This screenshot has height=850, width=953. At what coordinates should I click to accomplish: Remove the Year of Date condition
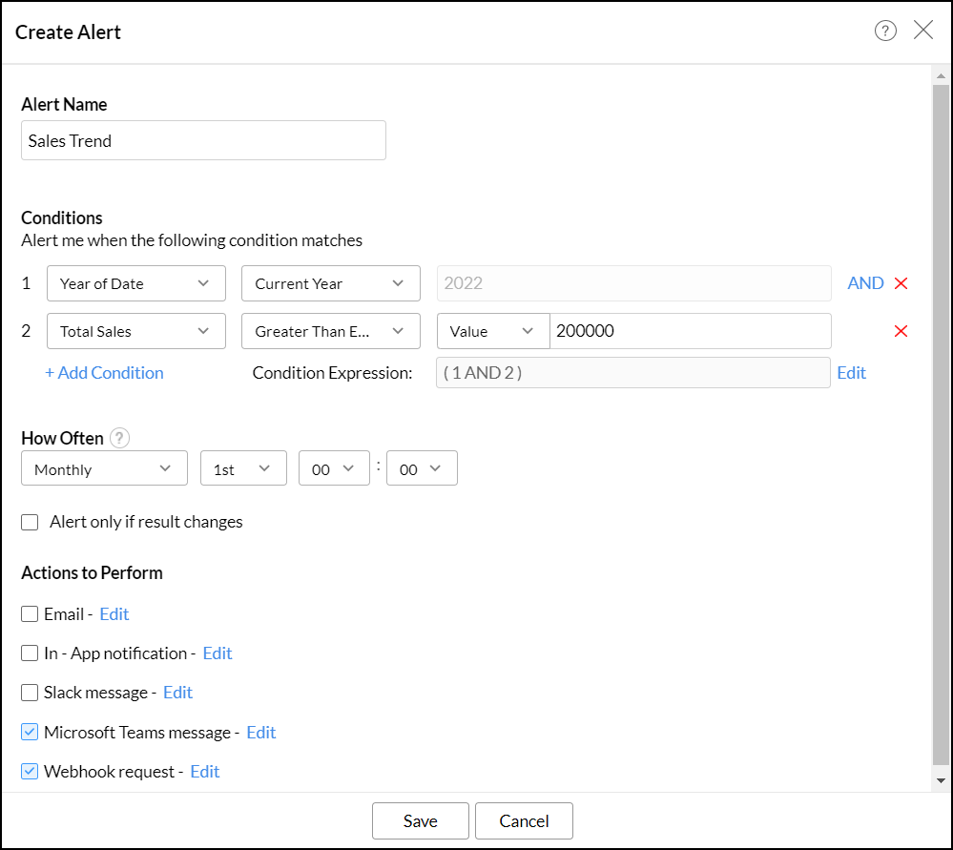tap(900, 283)
